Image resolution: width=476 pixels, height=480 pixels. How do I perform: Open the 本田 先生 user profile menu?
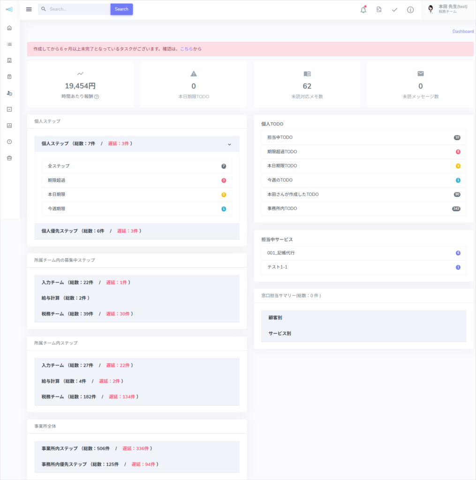coord(448,9)
